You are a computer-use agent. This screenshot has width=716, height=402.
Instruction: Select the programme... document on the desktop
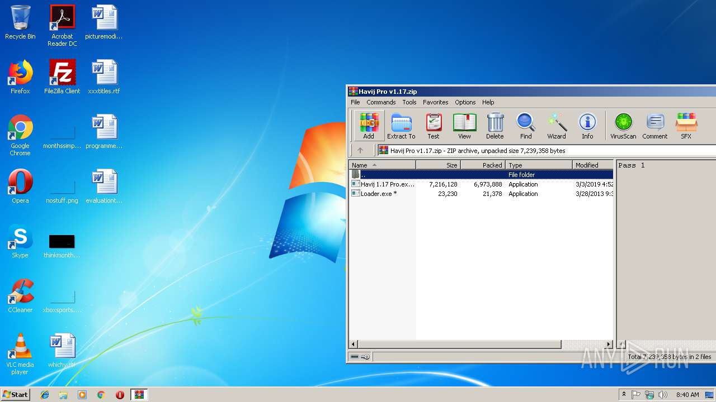click(x=104, y=132)
